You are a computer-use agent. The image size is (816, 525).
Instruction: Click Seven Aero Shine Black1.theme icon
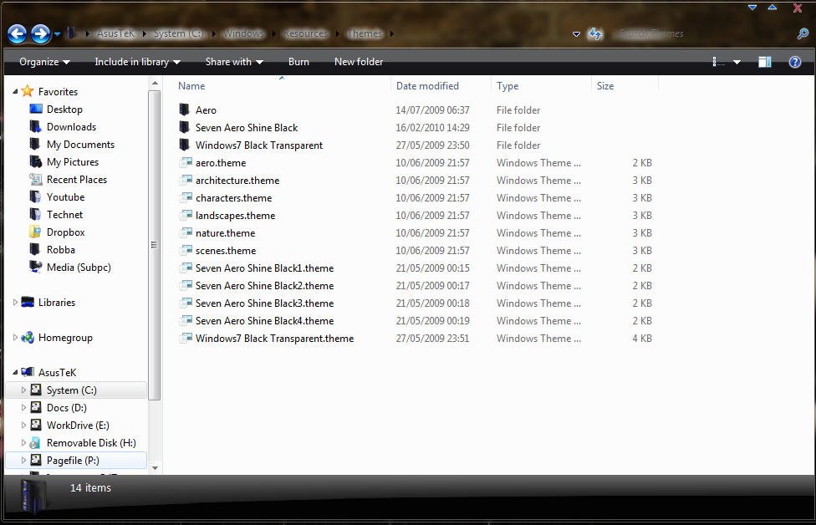click(186, 268)
